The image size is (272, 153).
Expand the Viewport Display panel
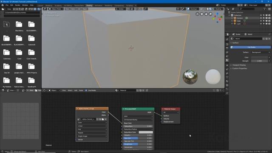click(x=239, y=65)
